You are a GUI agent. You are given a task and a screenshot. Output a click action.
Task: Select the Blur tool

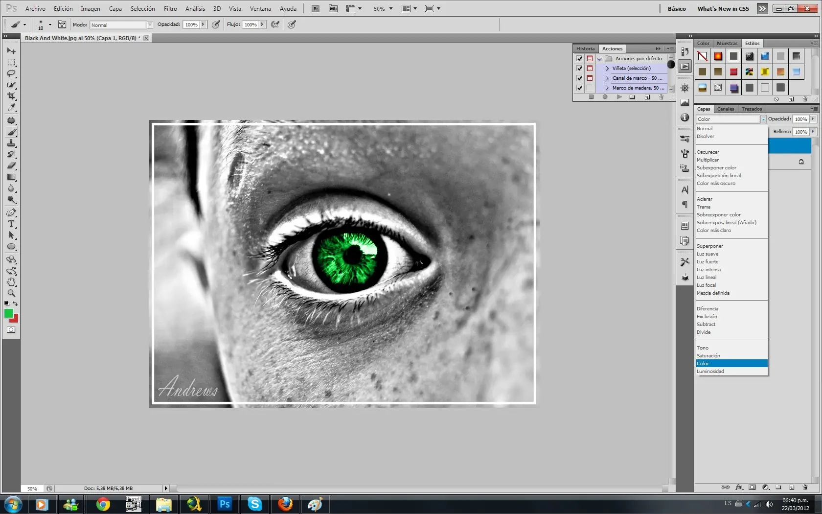point(11,188)
